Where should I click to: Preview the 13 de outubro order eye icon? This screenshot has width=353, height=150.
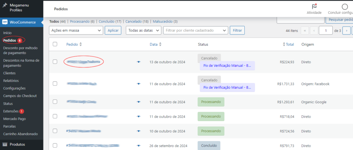139,62
